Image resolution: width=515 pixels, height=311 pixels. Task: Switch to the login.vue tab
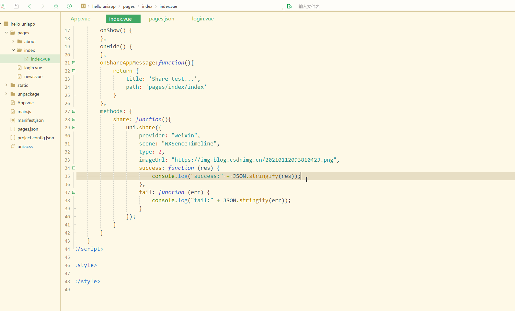pos(203,19)
